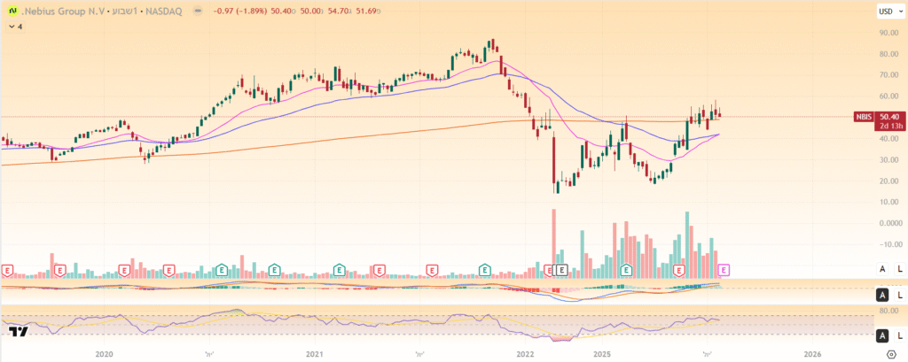908x362 pixels.
Task: Click the red E marker at chart's far left edge
Action: click(7, 269)
